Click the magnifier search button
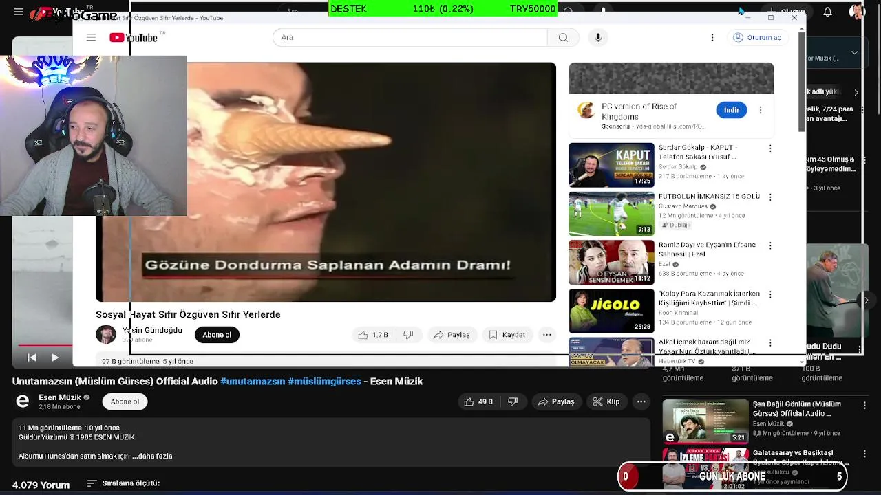The height and width of the screenshot is (495, 881). pos(563,37)
